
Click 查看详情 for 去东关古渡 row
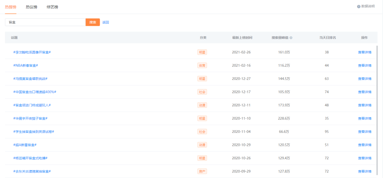click(365, 171)
